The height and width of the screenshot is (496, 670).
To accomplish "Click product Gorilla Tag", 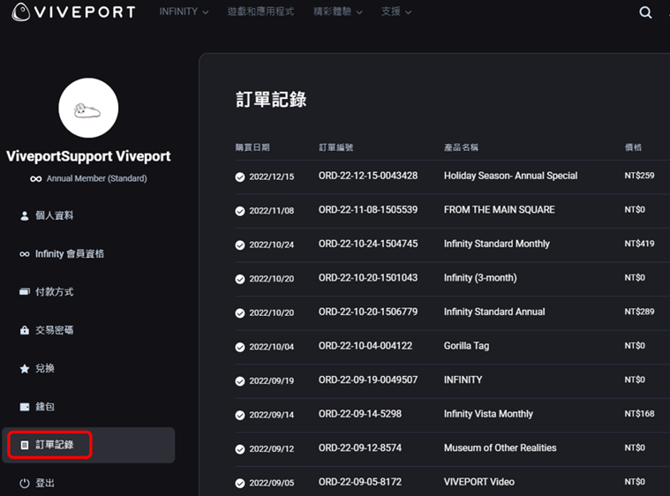I will click(x=467, y=346).
